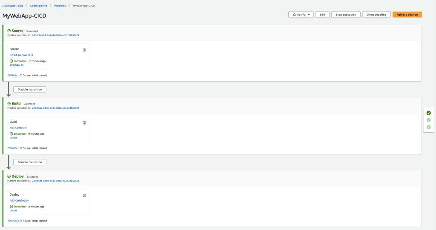This screenshot has width=436, height=230.
Task: Open the Build action info icon
Action: coord(84,123)
